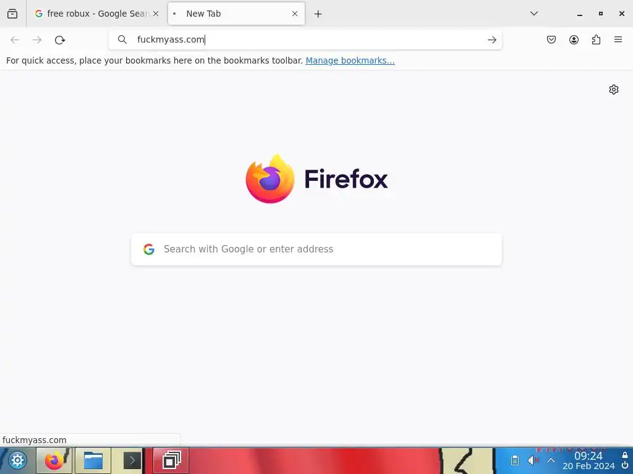633x474 pixels.
Task: Open the Extensions puzzle icon
Action: (x=596, y=39)
